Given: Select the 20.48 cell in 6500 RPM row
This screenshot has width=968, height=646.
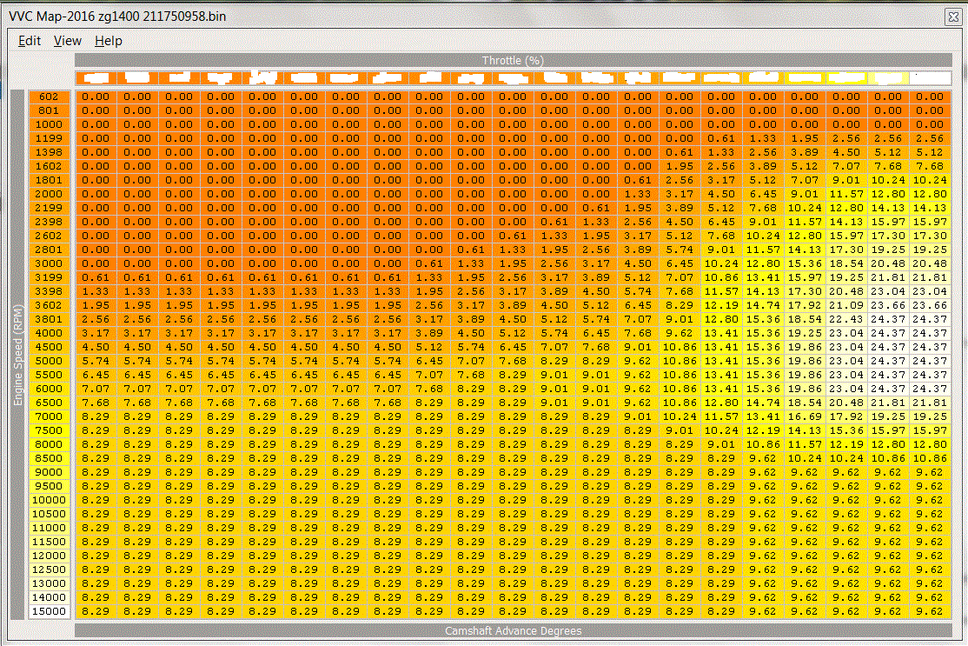Looking at the screenshot, I should (846, 403).
